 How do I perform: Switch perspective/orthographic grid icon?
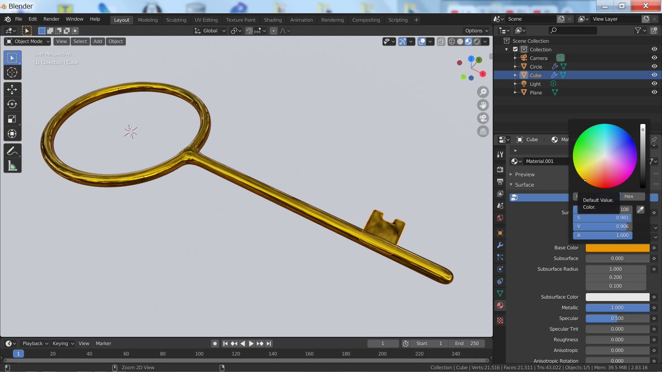(483, 131)
